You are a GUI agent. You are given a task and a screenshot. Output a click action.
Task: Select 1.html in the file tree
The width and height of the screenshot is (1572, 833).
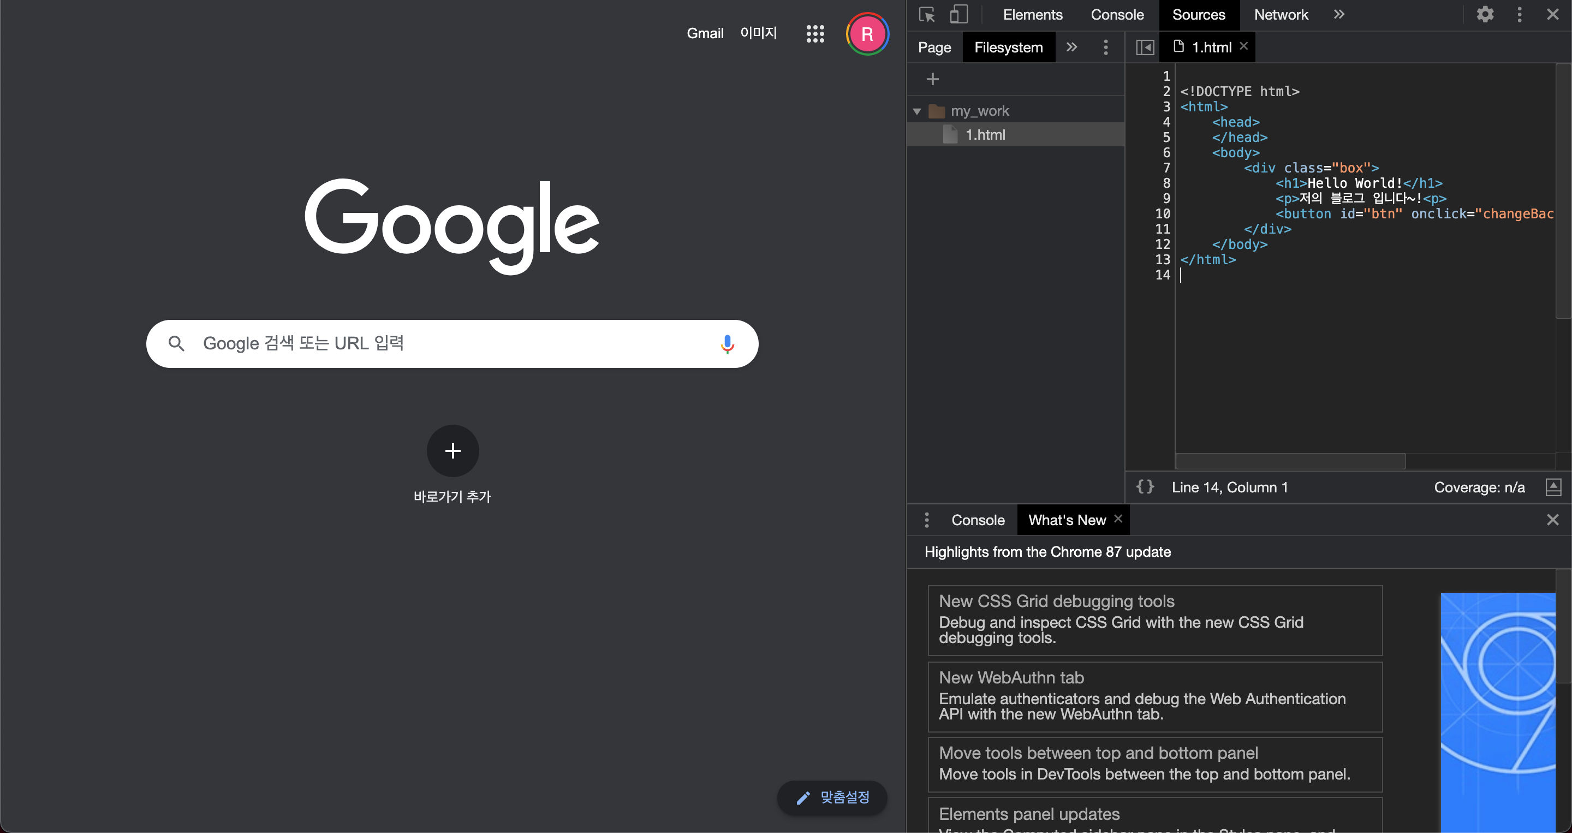tap(985, 135)
